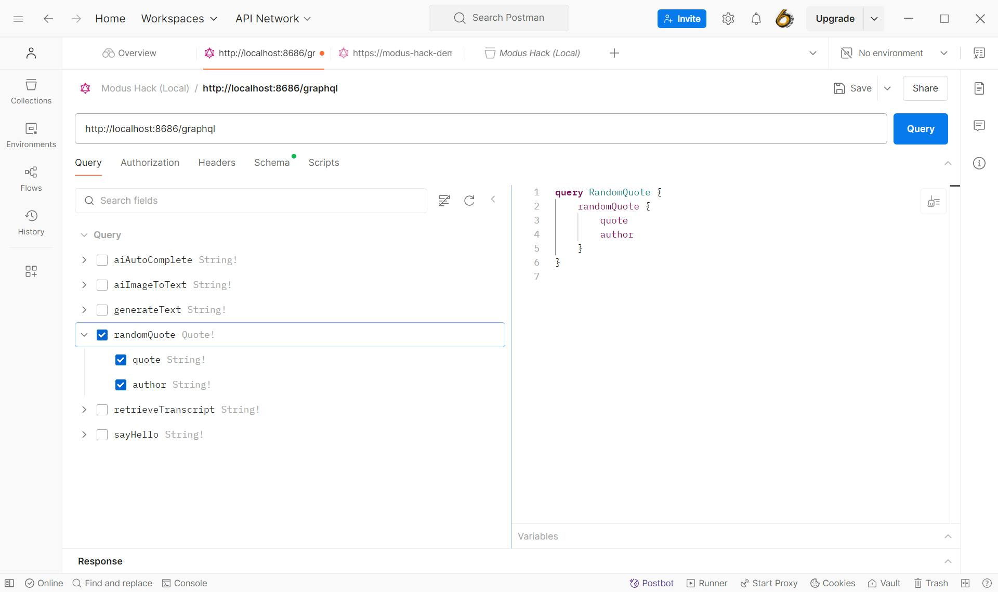
Task: Expand the retrieveTranscript field
Action: (84, 410)
